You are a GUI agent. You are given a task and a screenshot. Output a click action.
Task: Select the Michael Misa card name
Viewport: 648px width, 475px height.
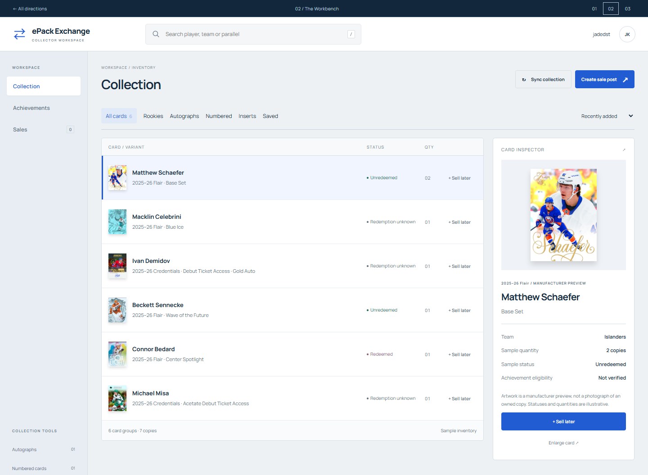[x=151, y=393]
